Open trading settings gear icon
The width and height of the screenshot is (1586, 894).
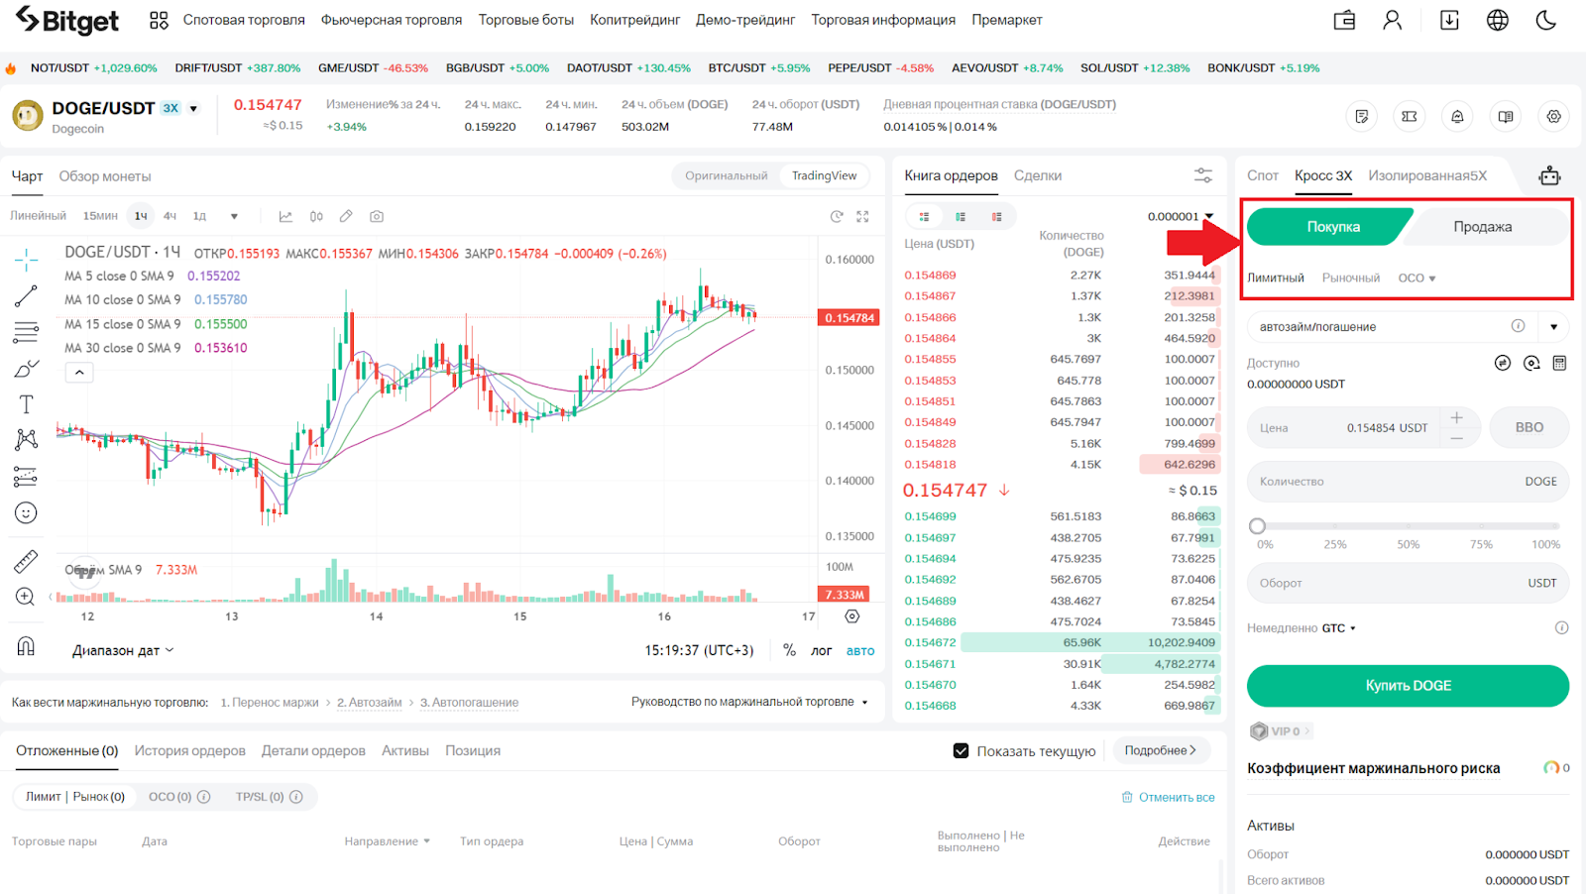[x=1553, y=116]
